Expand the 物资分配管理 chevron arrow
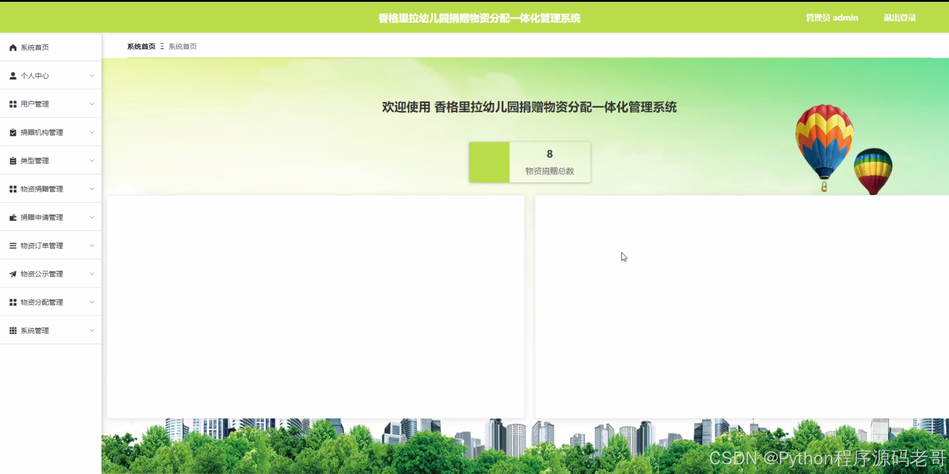Image resolution: width=949 pixels, height=474 pixels. tap(92, 302)
